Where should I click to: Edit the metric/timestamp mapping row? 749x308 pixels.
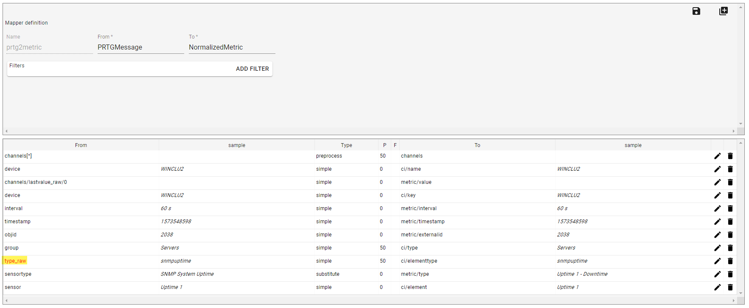click(717, 222)
